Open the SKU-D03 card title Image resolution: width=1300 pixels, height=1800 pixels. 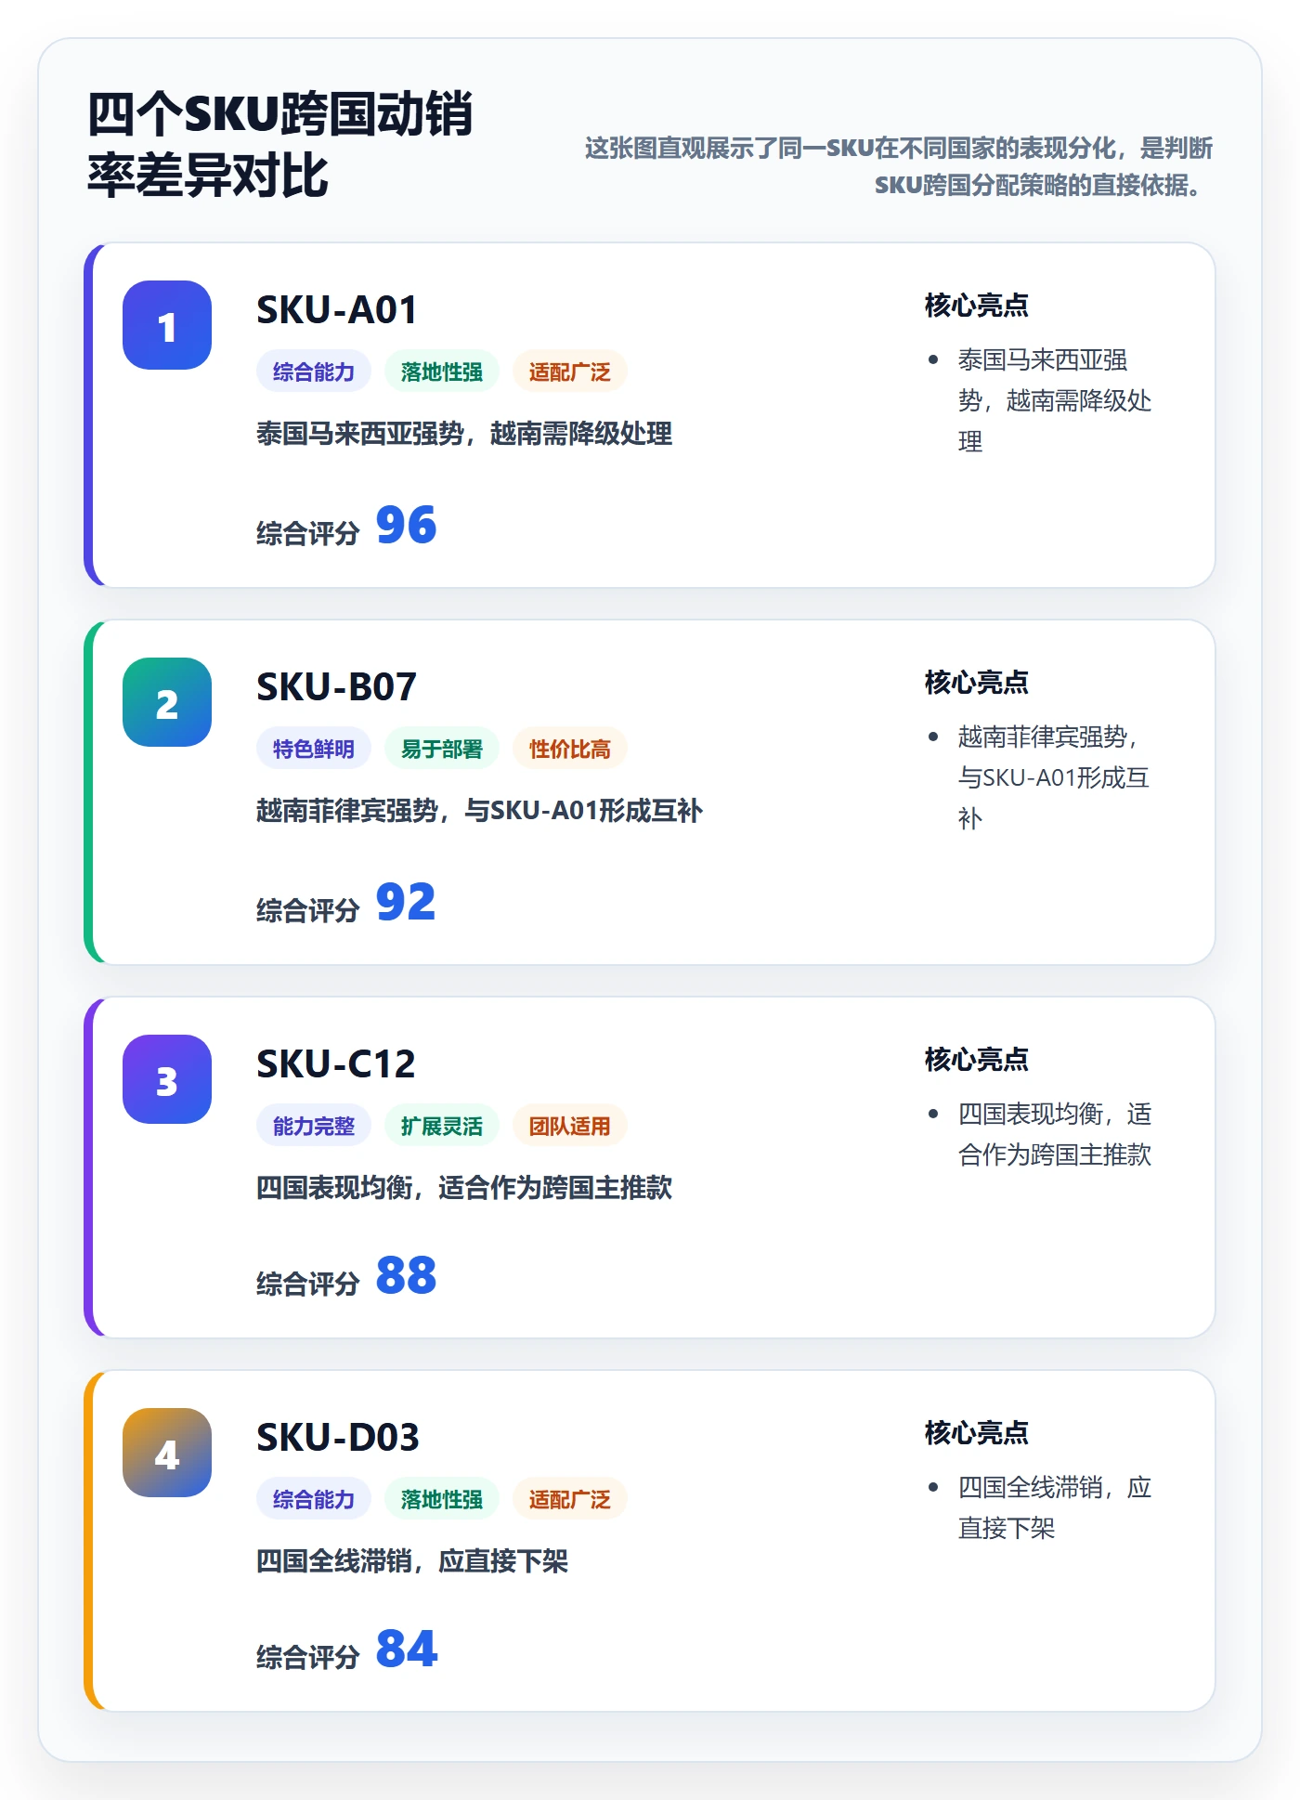point(338,1438)
